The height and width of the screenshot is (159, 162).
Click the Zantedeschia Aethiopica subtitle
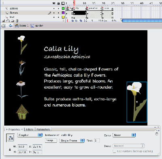click(67, 57)
